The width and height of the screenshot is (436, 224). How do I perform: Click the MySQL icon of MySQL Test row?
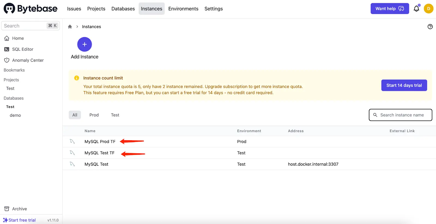(72, 164)
